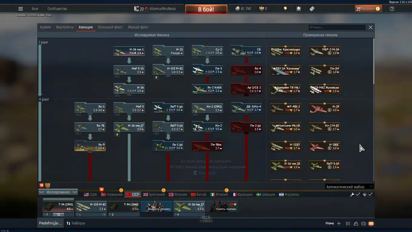412x232 pixels.
Task: Select the Т-34 (1940) crew slot
Action: click(x=124, y=207)
